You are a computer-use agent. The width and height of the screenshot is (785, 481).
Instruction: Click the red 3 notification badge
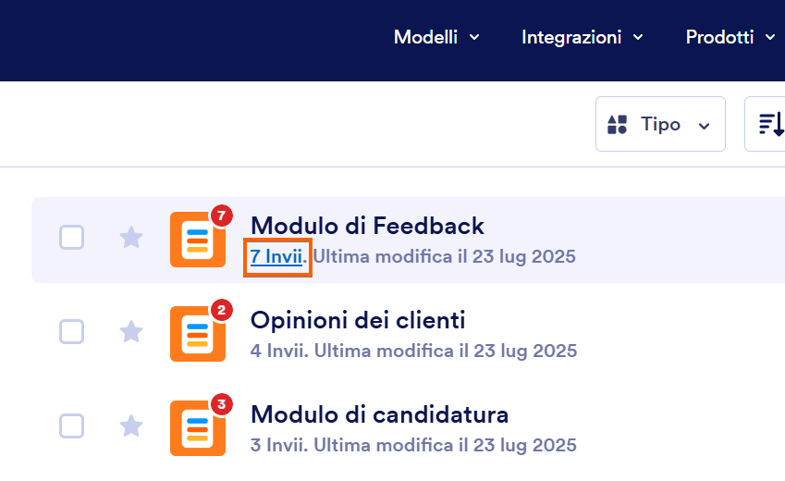coord(221,404)
